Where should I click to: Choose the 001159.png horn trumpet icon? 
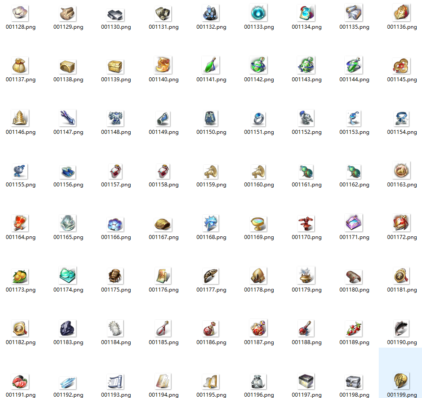[211, 171]
